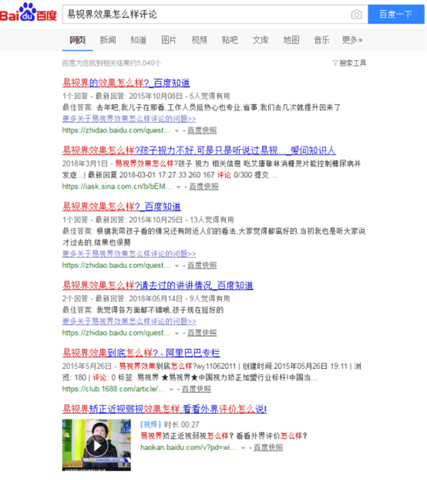Expand dropdown arrow beside club.1688.com URL

[x=174, y=390]
